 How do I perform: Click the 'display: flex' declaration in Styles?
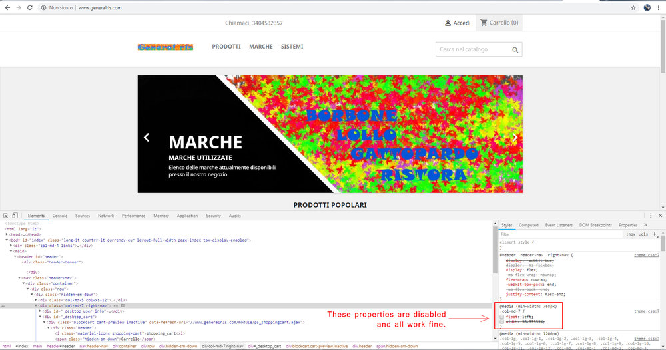click(x=521, y=269)
